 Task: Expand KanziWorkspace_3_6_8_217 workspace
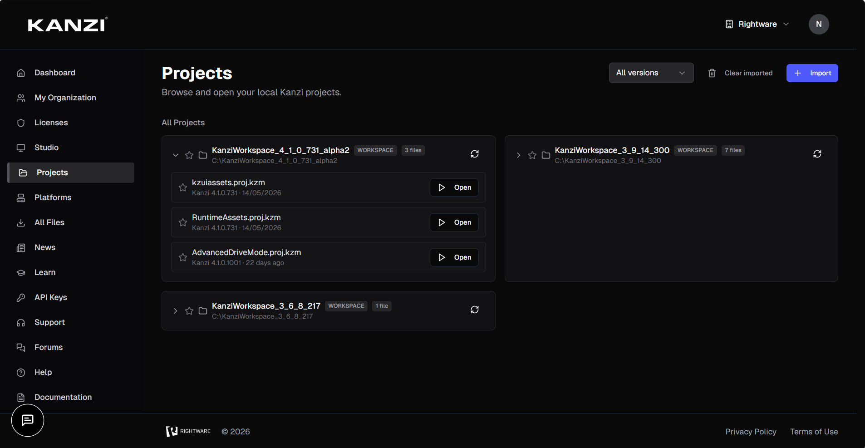[x=176, y=311]
